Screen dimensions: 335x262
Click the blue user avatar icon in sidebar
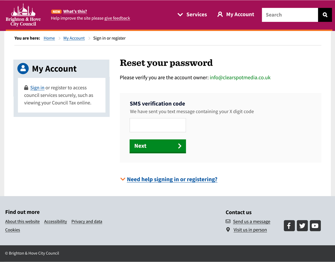click(23, 68)
